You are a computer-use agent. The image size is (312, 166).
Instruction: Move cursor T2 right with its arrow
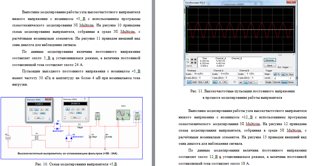click(195, 63)
